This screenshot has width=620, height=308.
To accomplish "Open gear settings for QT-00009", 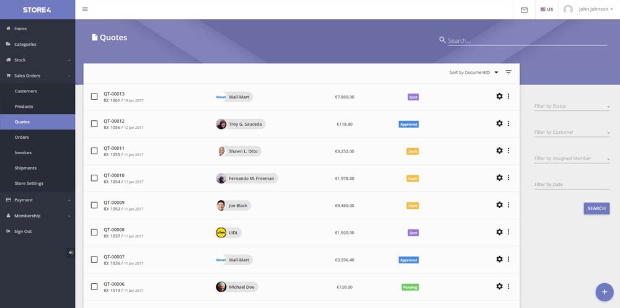I will pos(499,205).
